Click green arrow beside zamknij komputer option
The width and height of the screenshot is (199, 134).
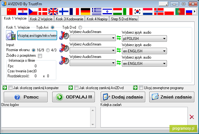click(x=5, y=88)
